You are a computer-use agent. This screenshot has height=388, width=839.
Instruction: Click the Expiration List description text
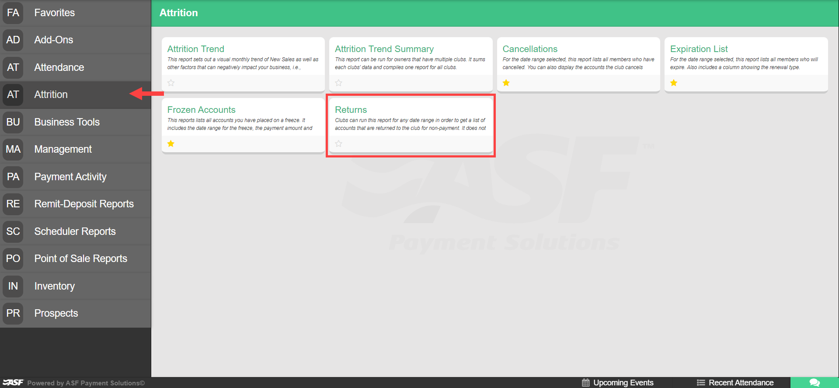744,63
